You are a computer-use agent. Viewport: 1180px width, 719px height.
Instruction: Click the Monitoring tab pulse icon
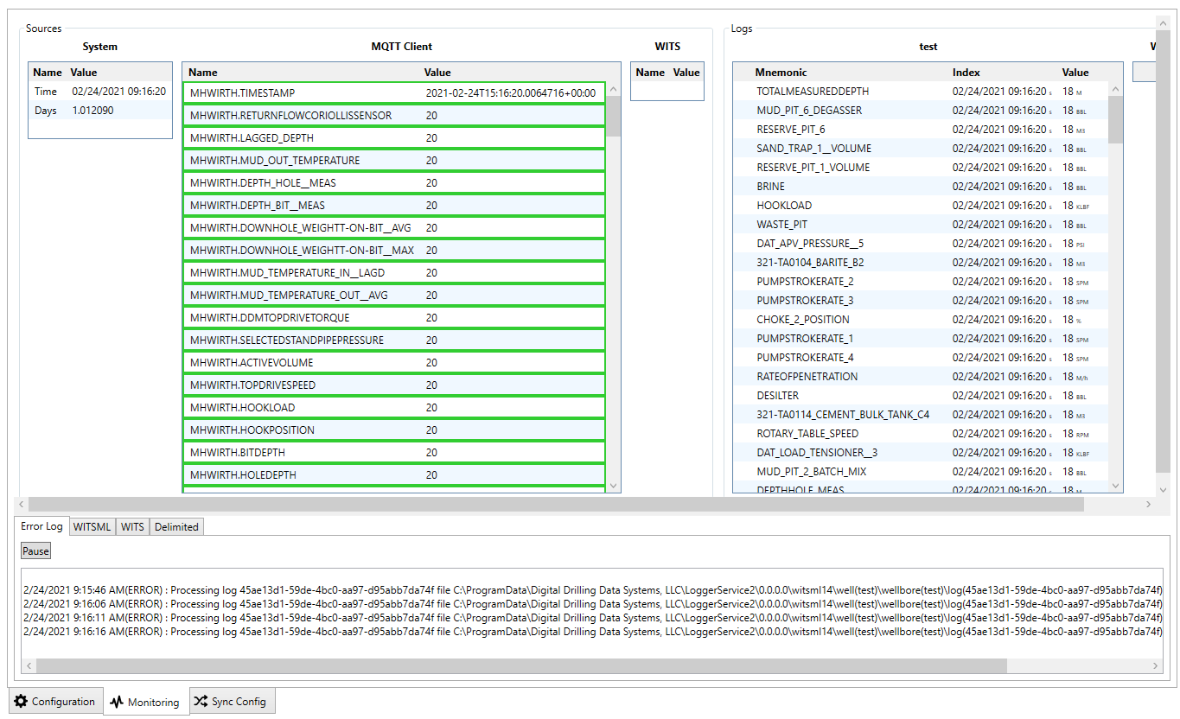tap(117, 703)
